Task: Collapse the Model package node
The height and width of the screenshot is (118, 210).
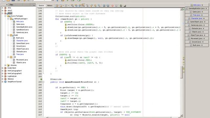Action: click(8, 35)
